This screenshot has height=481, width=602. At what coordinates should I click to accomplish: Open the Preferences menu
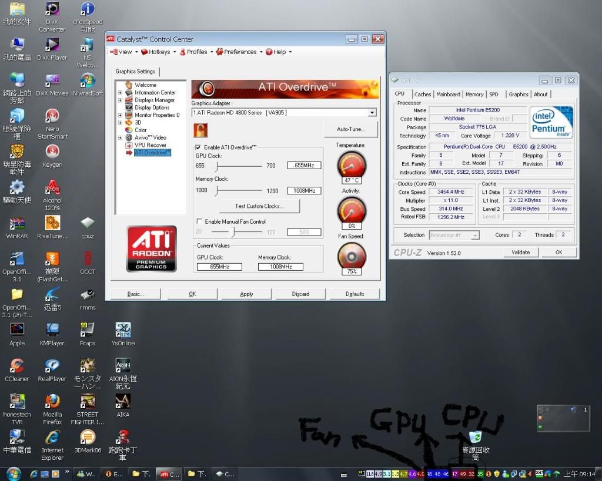[x=239, y=52]
